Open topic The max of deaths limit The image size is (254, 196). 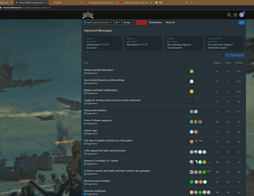pyautogui.click(x=108, y=140)
